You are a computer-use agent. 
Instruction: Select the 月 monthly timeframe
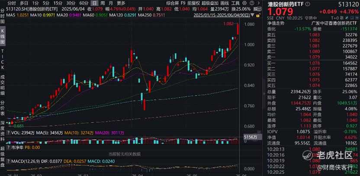pyautogui.click(x=111, y=3)
